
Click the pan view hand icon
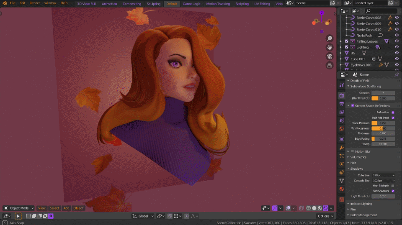point(330,47)
